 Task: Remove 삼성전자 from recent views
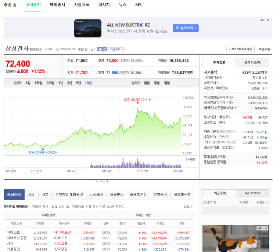click(267, 202)
